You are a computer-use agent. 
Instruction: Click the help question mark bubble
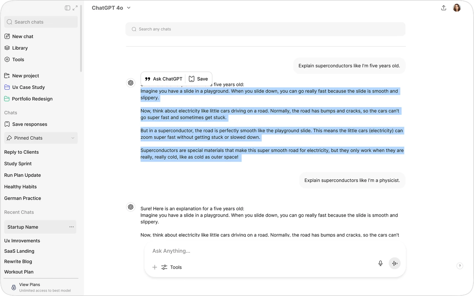[460, 266]
